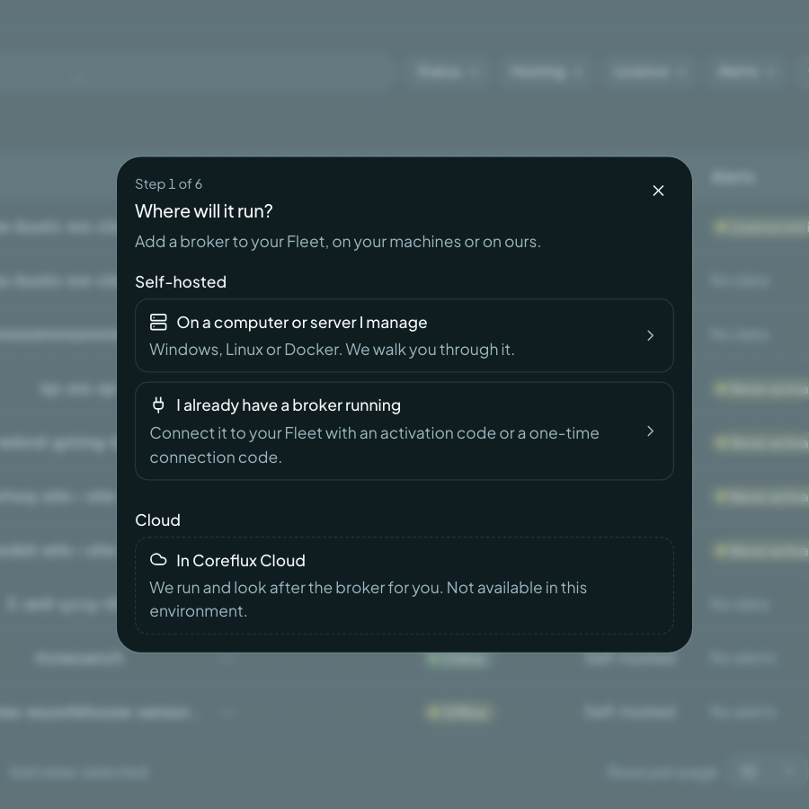Image resolution: width=809 pixels, height=809 pixels.
Task: Choose 'On a computer or server I manage'
Action: tap(404, 335)
